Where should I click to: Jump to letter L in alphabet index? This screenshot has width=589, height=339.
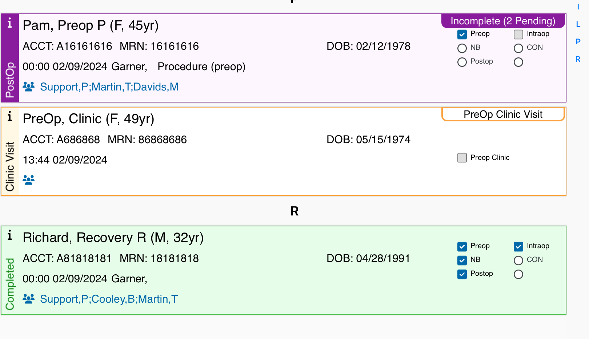(x=578, y=24)
